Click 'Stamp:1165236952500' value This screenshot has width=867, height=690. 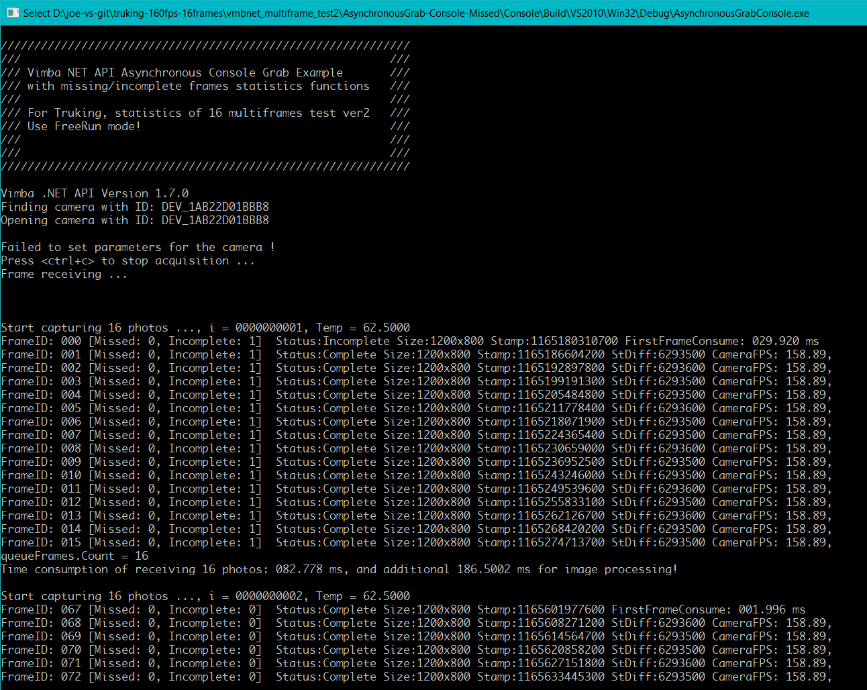click(x=541, y=462)
